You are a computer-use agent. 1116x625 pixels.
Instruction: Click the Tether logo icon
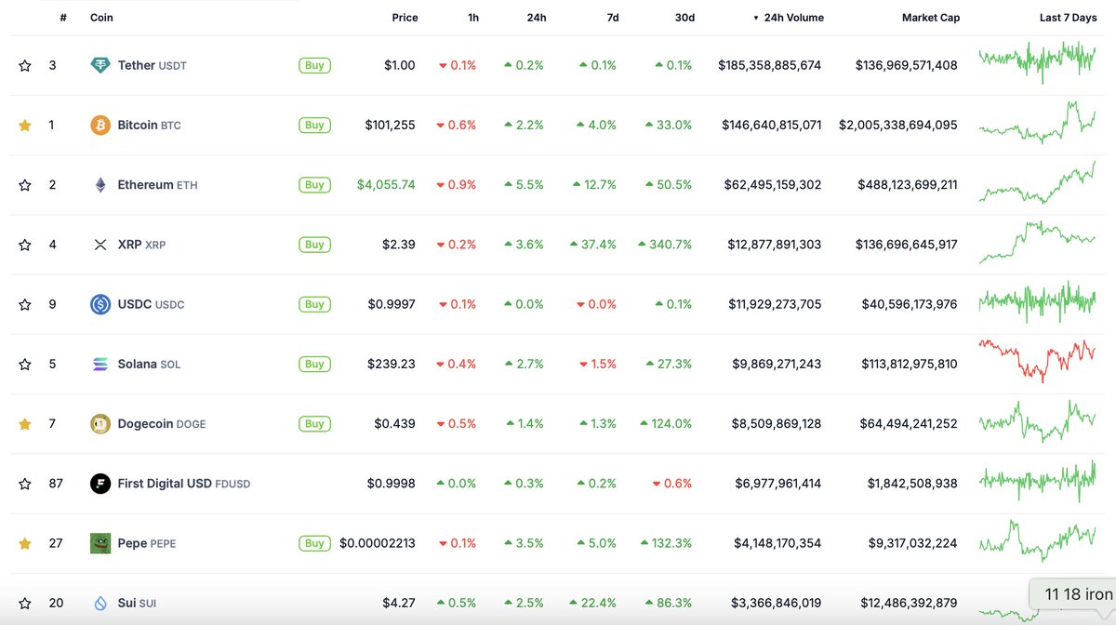tap(100, 65)
